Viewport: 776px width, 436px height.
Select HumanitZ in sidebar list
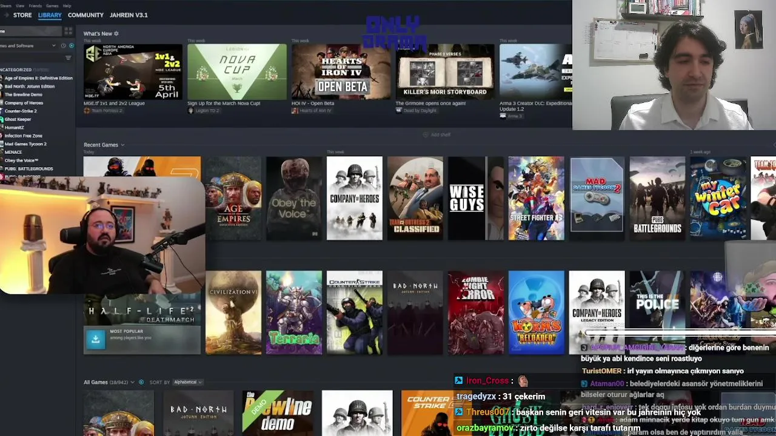15,128
